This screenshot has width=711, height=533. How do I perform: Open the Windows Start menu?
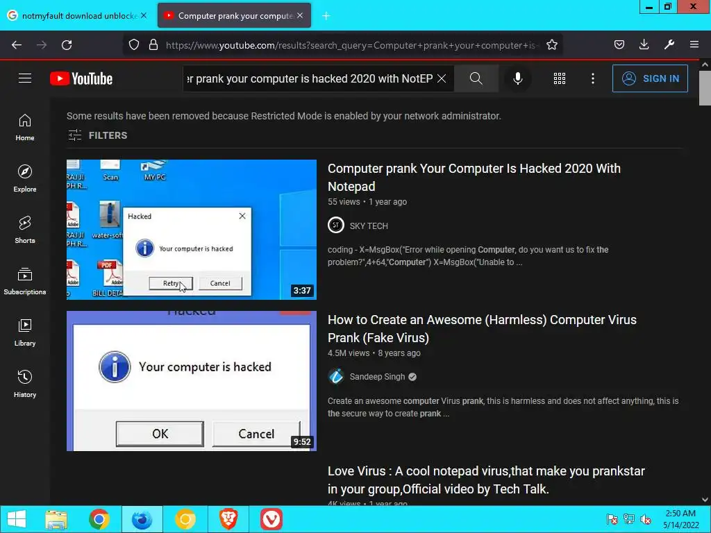(x=17, y=519)
